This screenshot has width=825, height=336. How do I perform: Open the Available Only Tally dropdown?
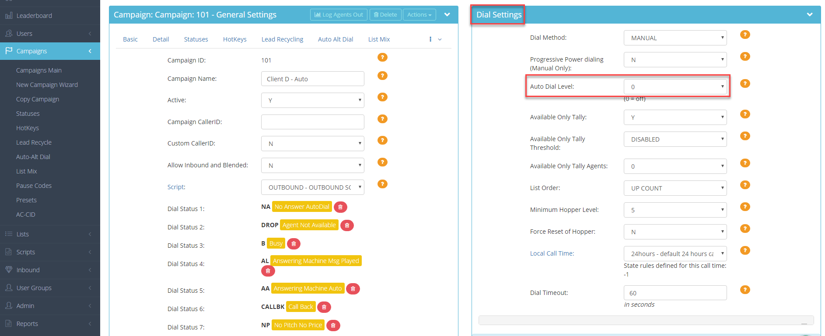[x=675, y=117]
